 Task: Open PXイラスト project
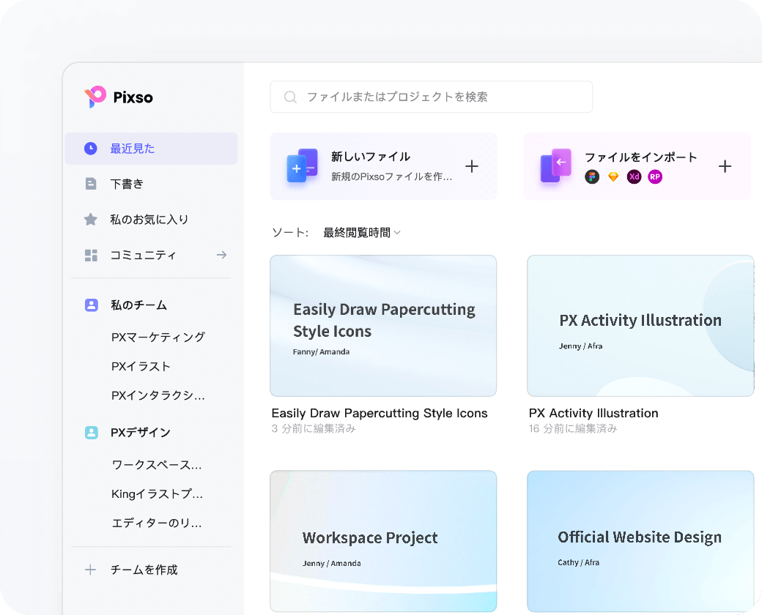click(141, 366)
